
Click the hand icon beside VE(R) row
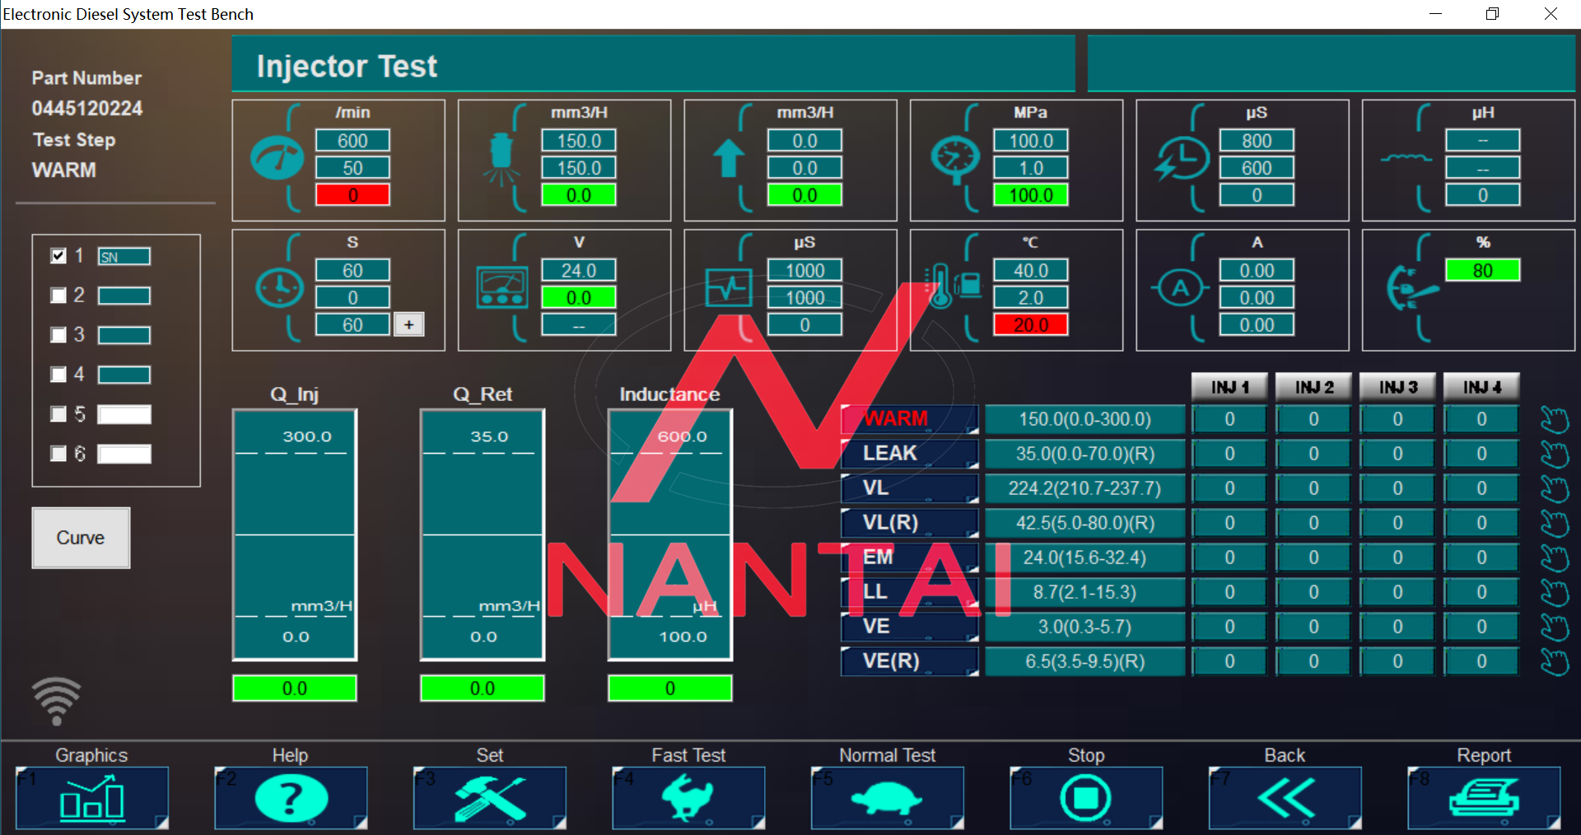tap(1555, 661)
